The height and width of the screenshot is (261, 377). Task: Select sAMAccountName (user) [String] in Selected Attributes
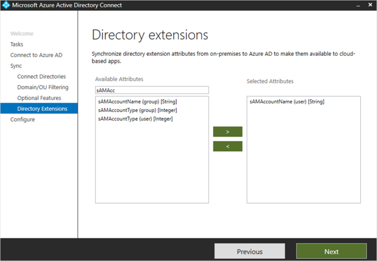[287, 102]
